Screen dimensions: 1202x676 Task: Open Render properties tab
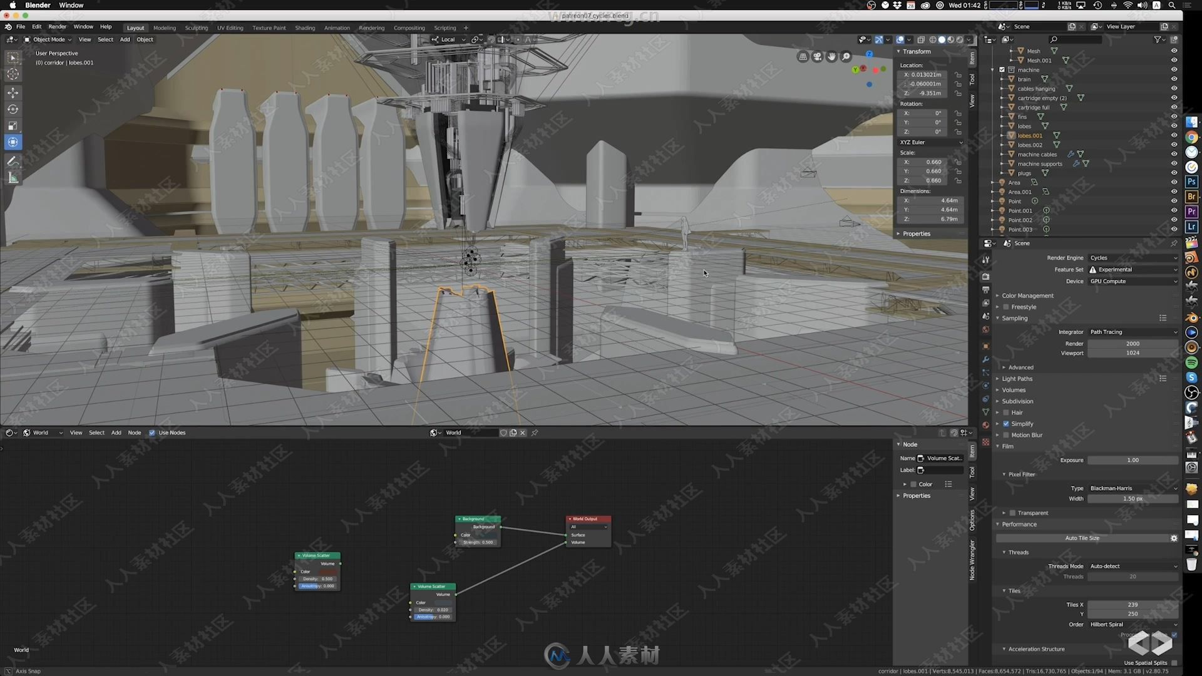(x=985, y=276)
